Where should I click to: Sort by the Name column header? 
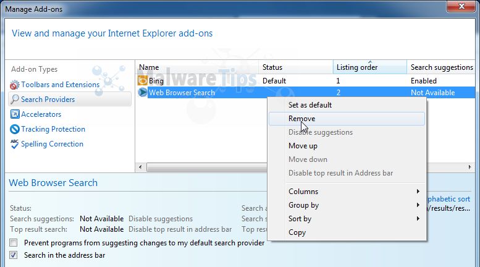click(x=197, y=67)
